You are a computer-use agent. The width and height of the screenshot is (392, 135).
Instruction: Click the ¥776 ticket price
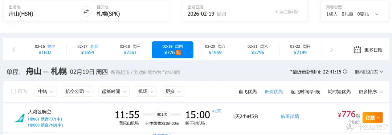point(347,115)
